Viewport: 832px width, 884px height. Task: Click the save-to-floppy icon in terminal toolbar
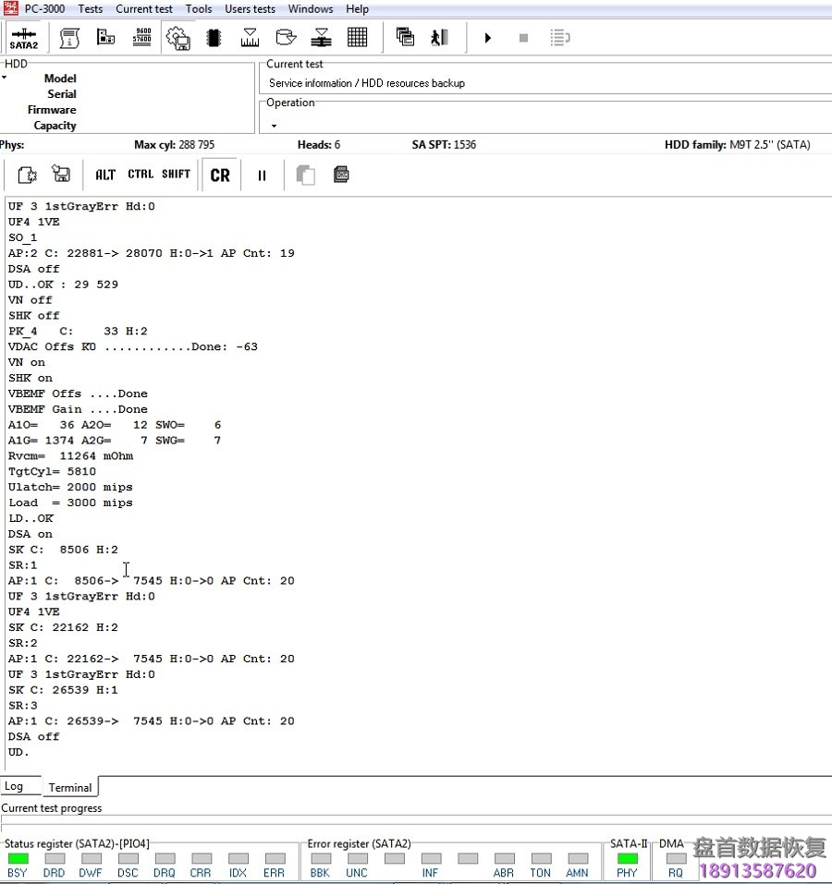point(61,175)
